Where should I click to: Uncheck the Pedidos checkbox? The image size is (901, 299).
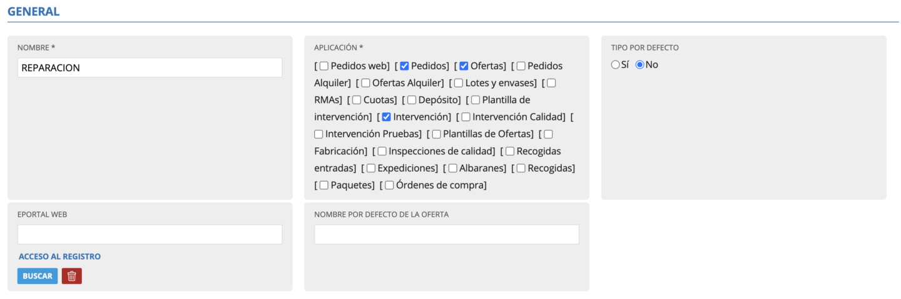[x=405, y=66]
